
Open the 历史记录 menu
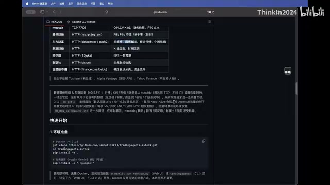pyautogui.click(x=81, y=4)
